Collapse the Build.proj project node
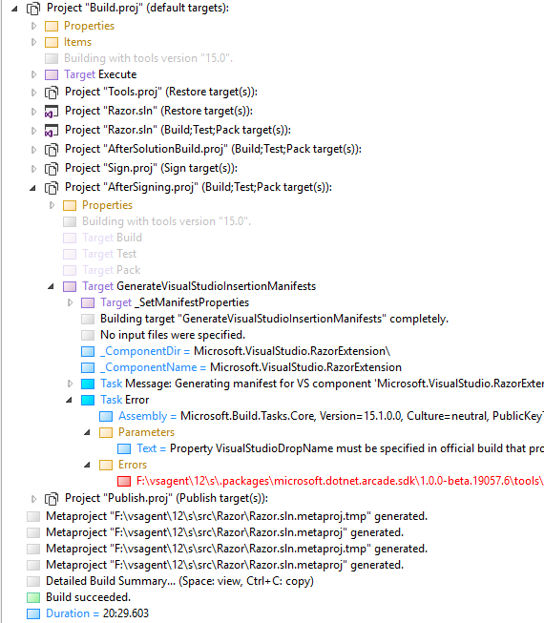The width and height of the screenshot is (544, 623). coord(14,9)
